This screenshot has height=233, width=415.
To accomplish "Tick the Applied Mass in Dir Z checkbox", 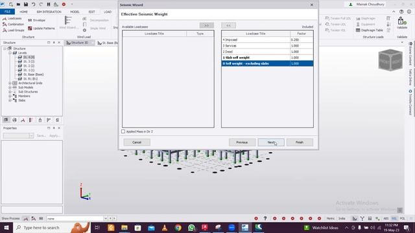I will [123, 131].
